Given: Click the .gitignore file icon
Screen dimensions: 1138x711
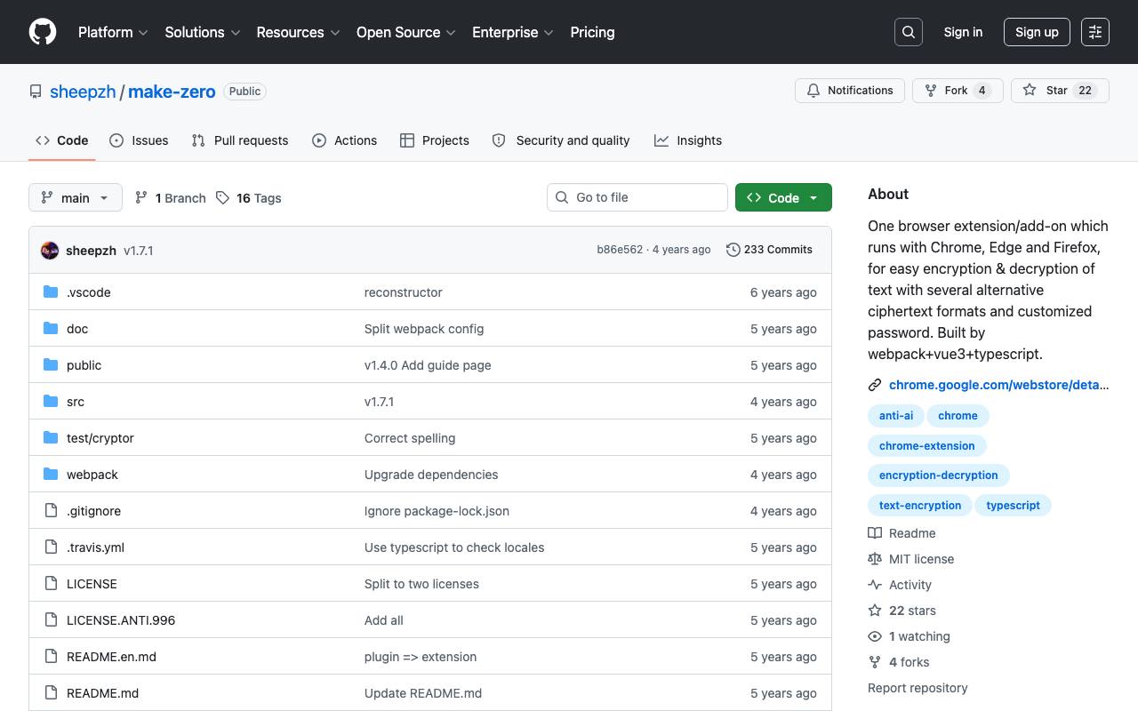Looking at the screenshot, I should pos(51,511).
